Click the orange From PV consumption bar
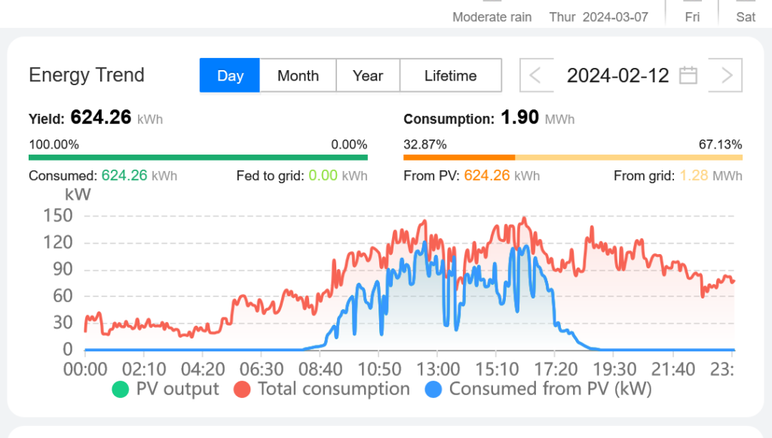Image resolution: width=772 pixels, height=438 pixels. tap(458, 158)
